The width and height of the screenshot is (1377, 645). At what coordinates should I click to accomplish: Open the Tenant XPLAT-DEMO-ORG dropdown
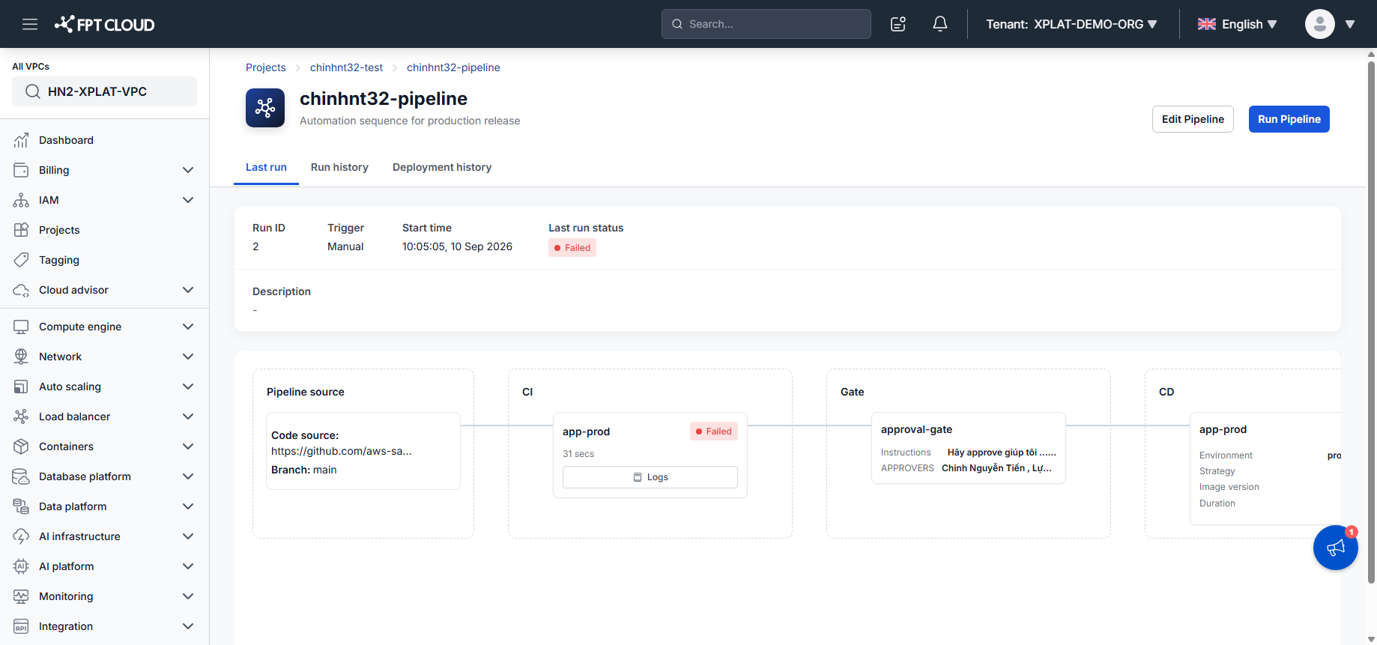pyautogui.click(x=1071, y=24)
